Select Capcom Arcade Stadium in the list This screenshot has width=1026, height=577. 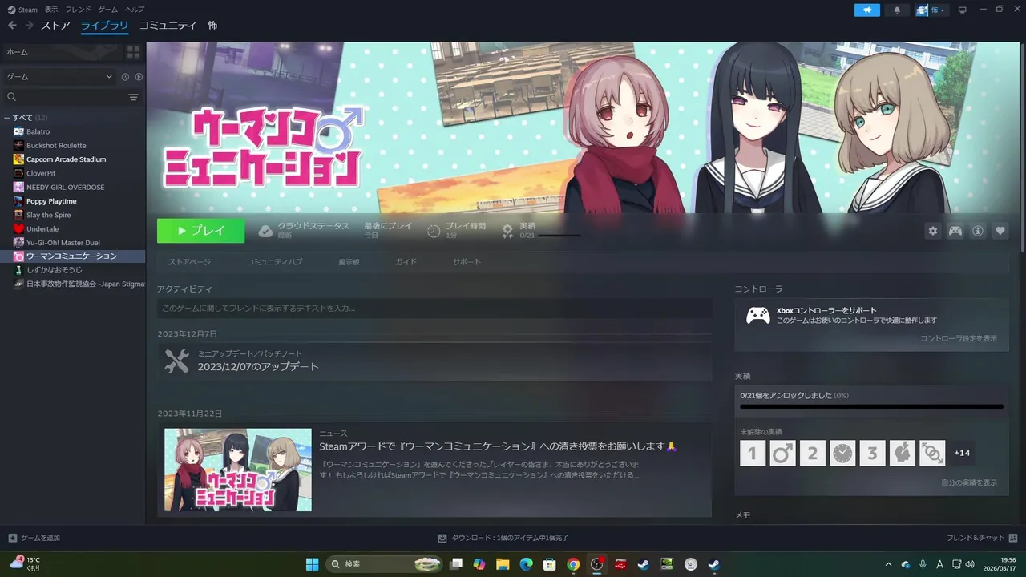[66, 159]
